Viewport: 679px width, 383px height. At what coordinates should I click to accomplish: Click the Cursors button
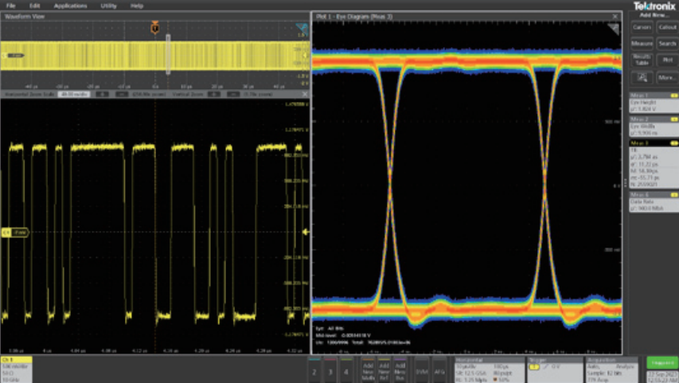click(x=642, y=27)
